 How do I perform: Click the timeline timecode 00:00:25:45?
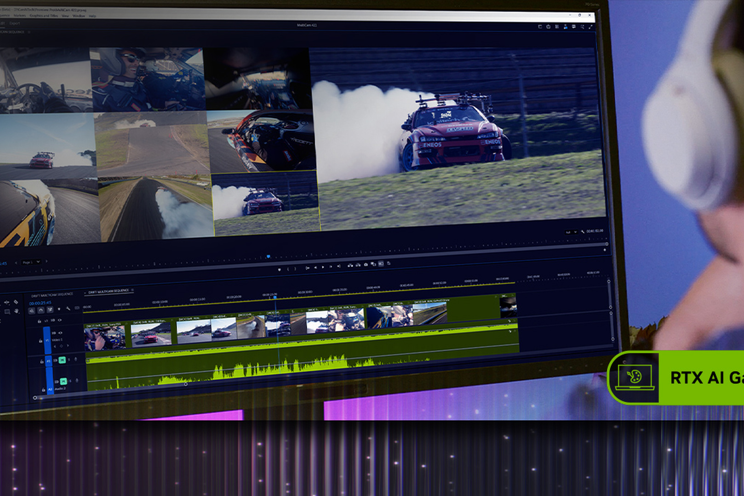coord(40,303)
